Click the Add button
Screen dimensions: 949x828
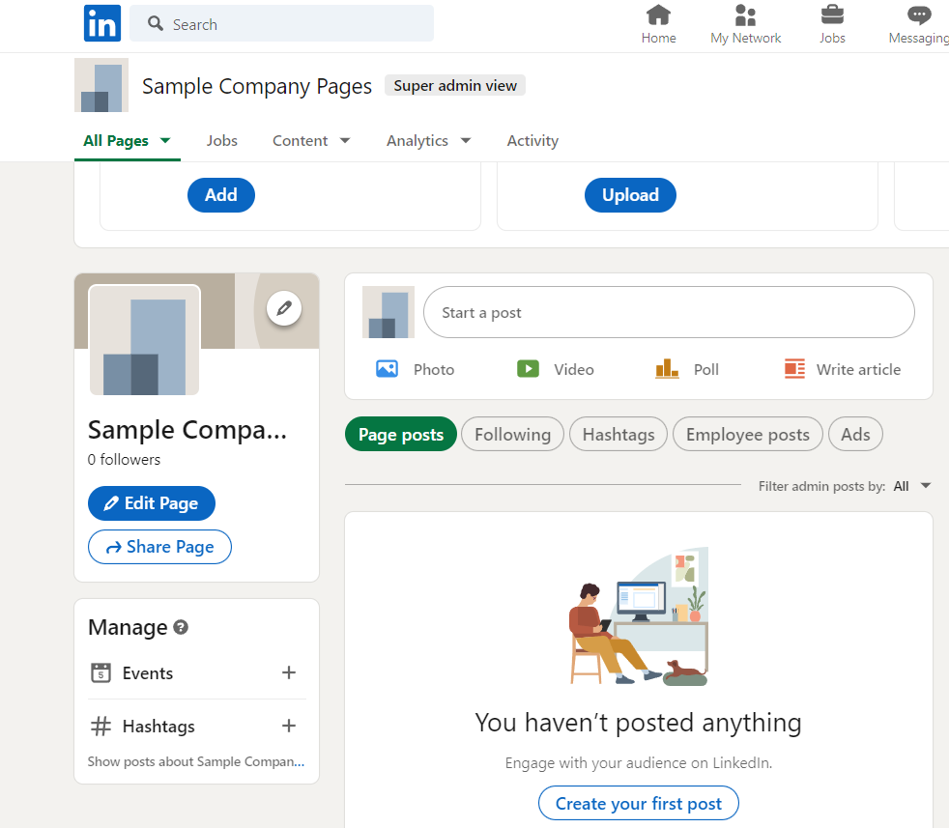(221, 195)
